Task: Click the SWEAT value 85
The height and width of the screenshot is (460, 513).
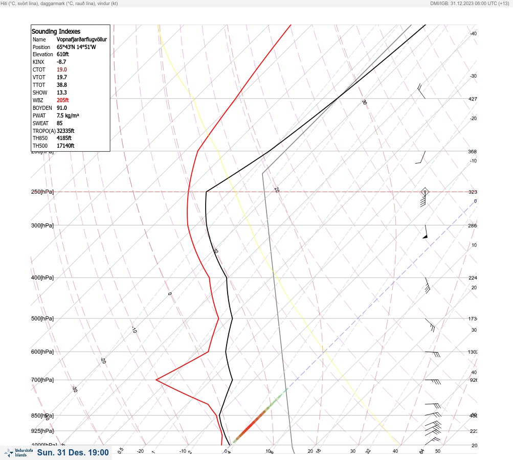Action: point(59,123)
